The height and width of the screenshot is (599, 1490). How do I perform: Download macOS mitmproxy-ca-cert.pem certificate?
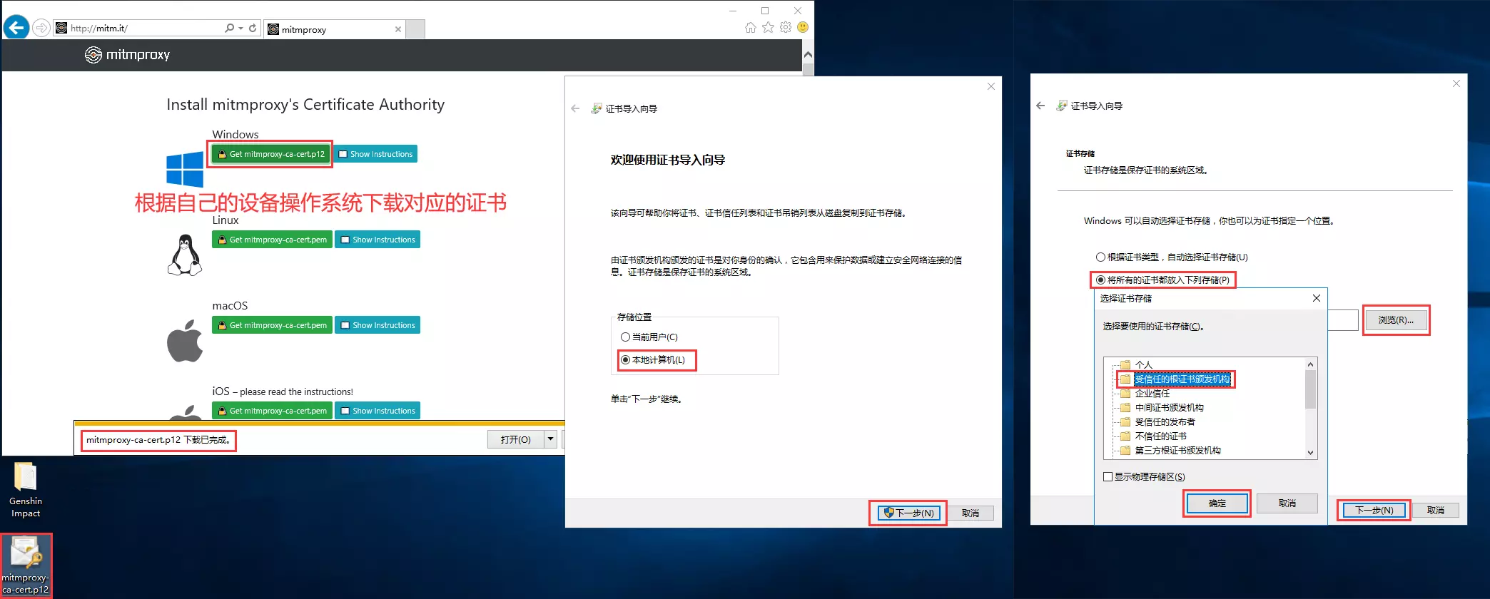pos(272,325)
